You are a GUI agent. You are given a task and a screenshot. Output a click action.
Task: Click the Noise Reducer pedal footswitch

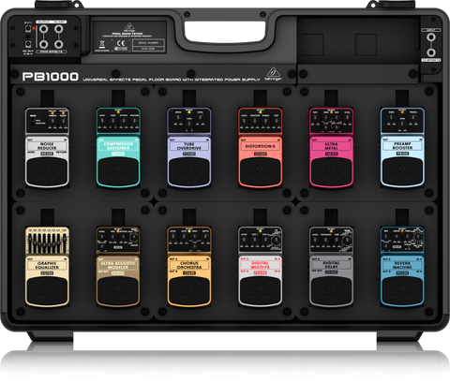point(47,171)
